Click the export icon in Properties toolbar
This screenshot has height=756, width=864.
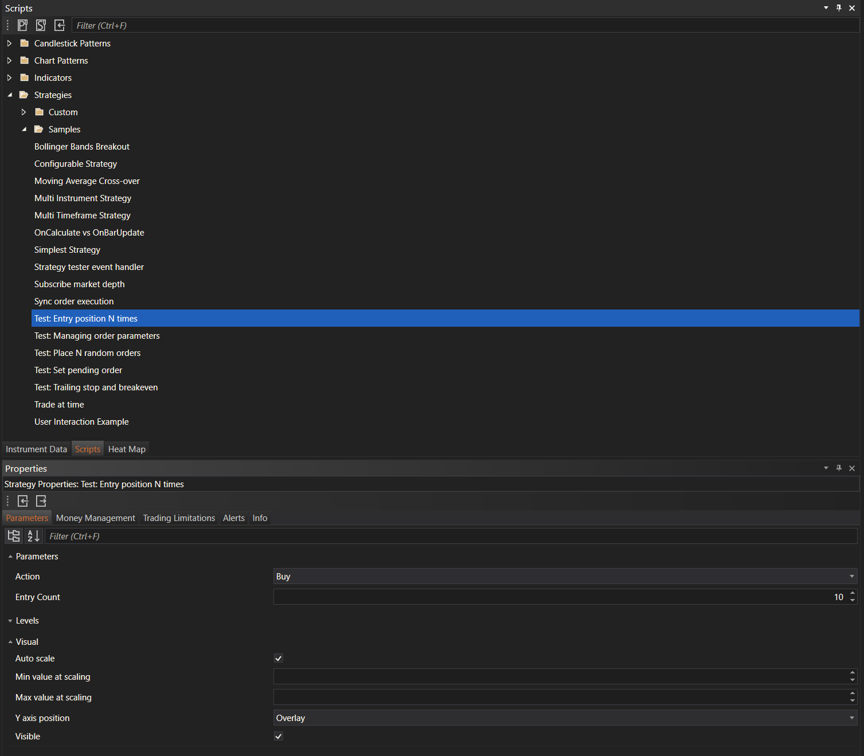coord(41,501)
